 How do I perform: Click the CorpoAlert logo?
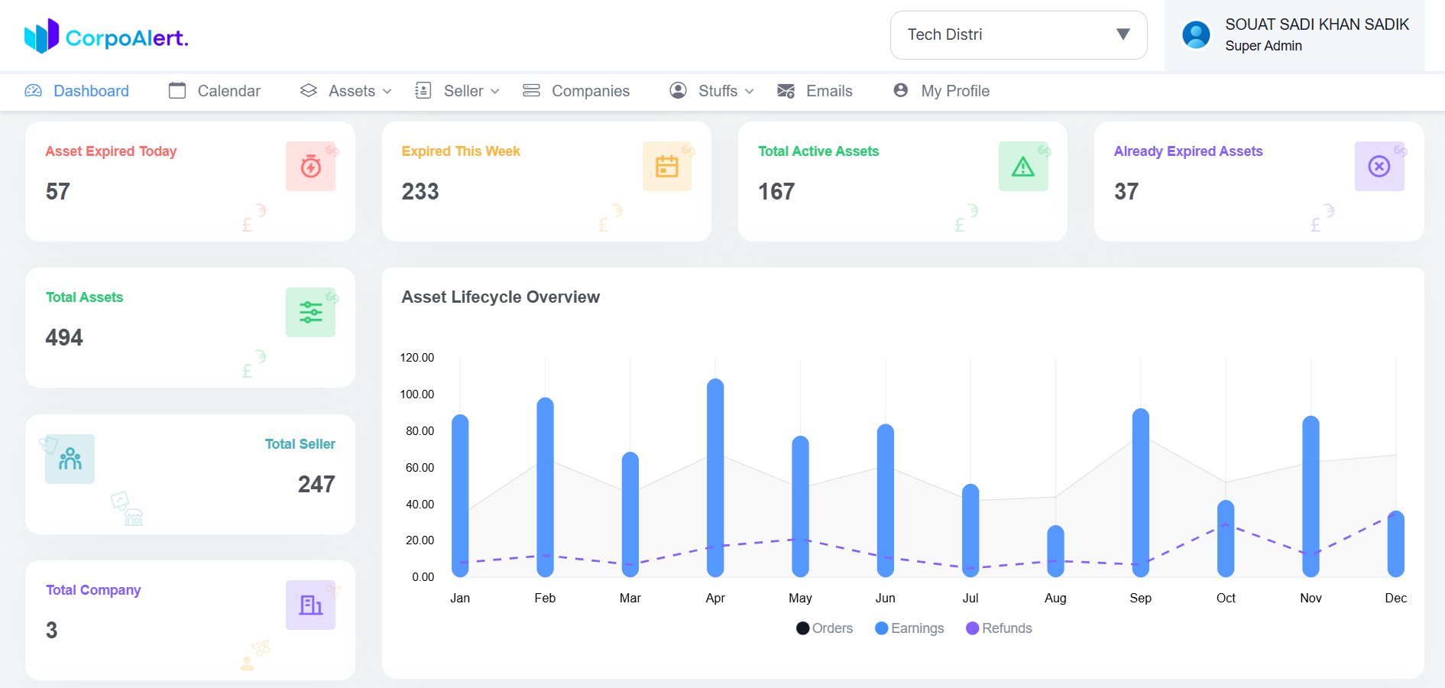105,35
